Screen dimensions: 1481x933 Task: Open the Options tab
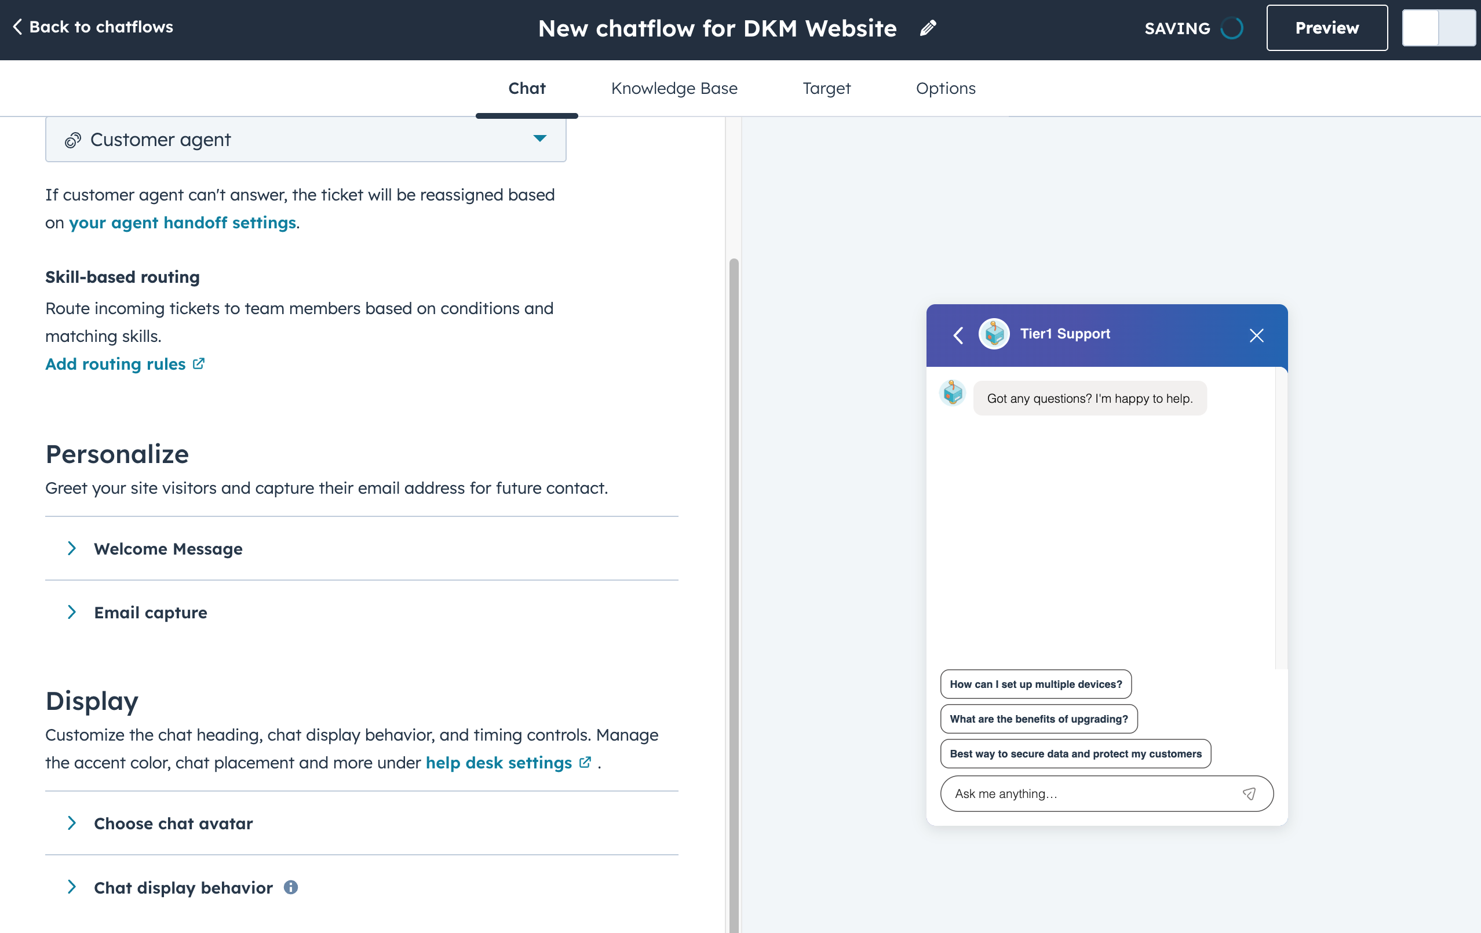click(945, 88)
